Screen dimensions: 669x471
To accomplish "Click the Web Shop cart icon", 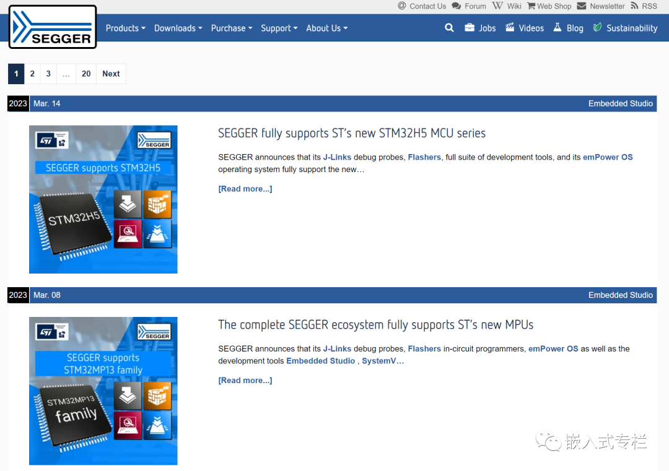I will pos(531,6).
